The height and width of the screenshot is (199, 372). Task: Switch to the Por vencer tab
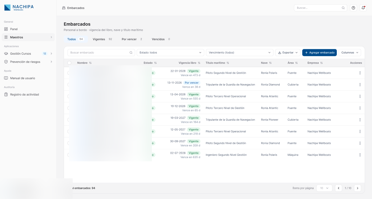(132, 39)
